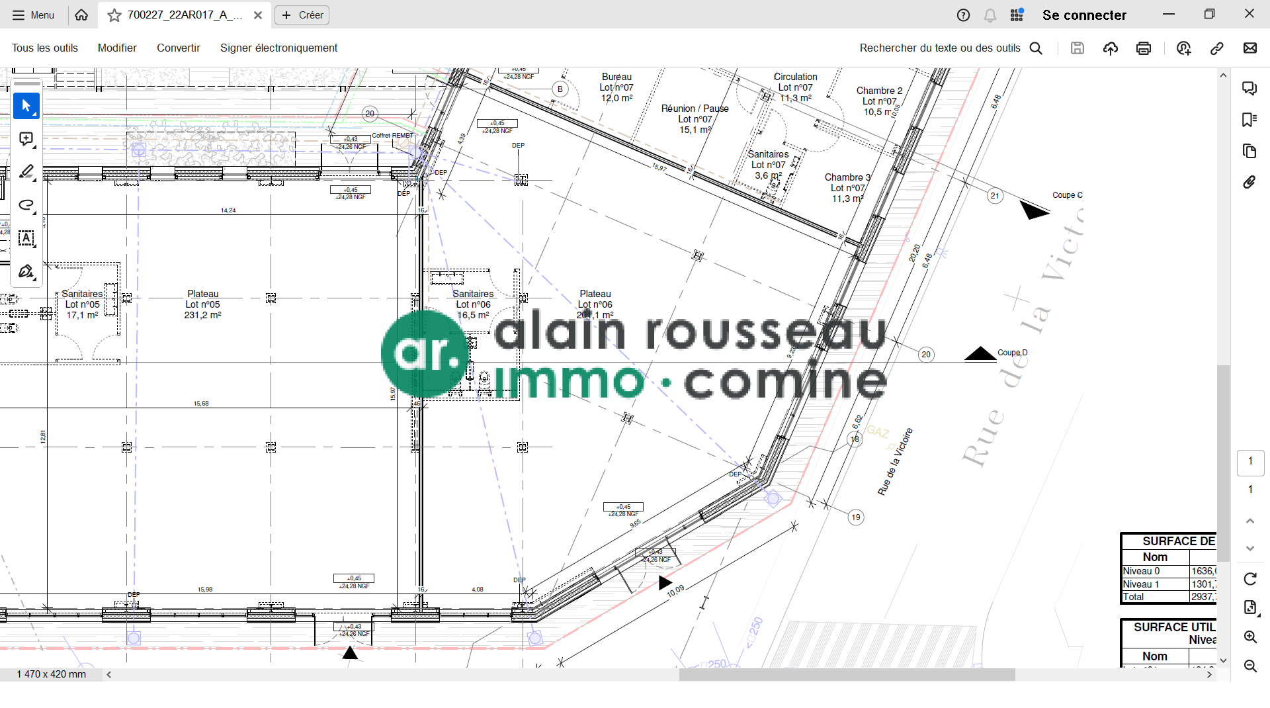Click the Réunion / Pause room label

695,119
